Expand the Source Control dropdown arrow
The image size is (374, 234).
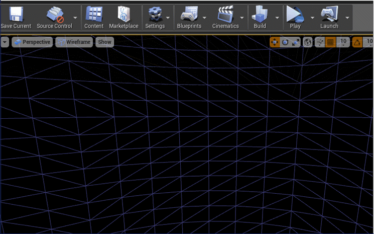75,18
